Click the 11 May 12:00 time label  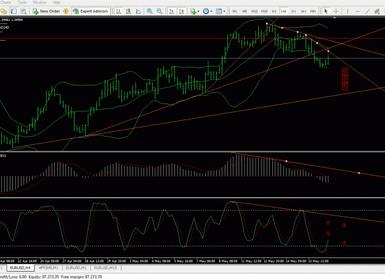tap(251, 261)
